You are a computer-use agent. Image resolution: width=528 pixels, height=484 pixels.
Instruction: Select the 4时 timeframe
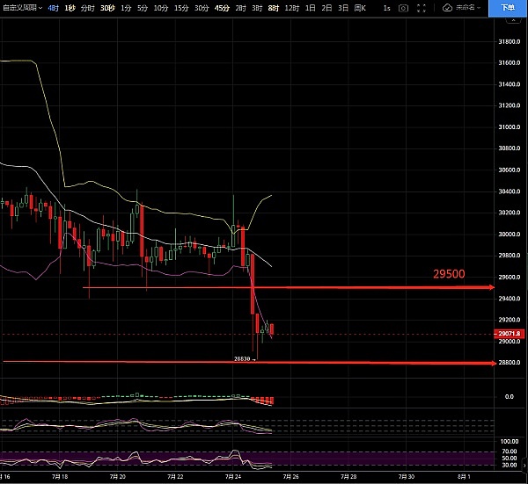pos(54,8)
